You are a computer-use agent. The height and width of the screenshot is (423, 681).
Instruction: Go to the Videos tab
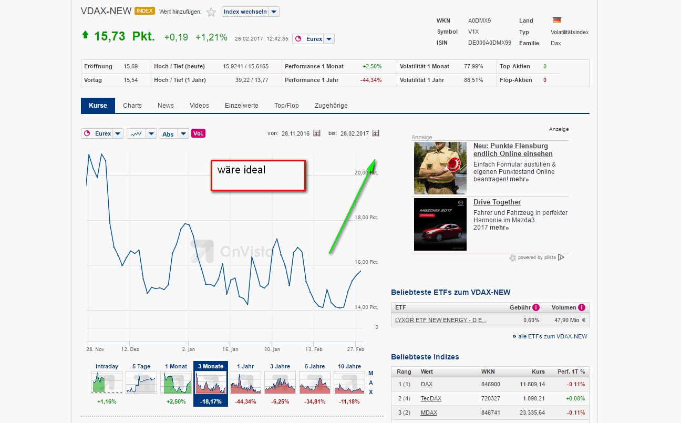tap(199, 106)
